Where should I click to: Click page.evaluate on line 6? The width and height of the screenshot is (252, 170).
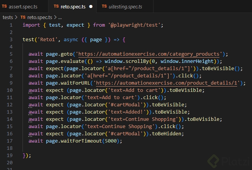click(x=65, y=61)
